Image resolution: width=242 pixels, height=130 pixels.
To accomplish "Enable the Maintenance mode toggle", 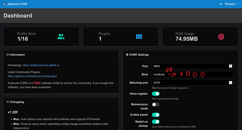I will click(x=156, y=105).
